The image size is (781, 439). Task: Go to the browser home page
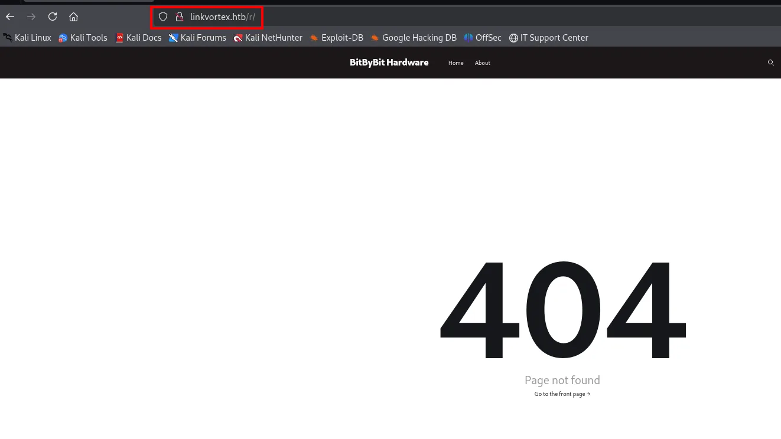(73, 17)
